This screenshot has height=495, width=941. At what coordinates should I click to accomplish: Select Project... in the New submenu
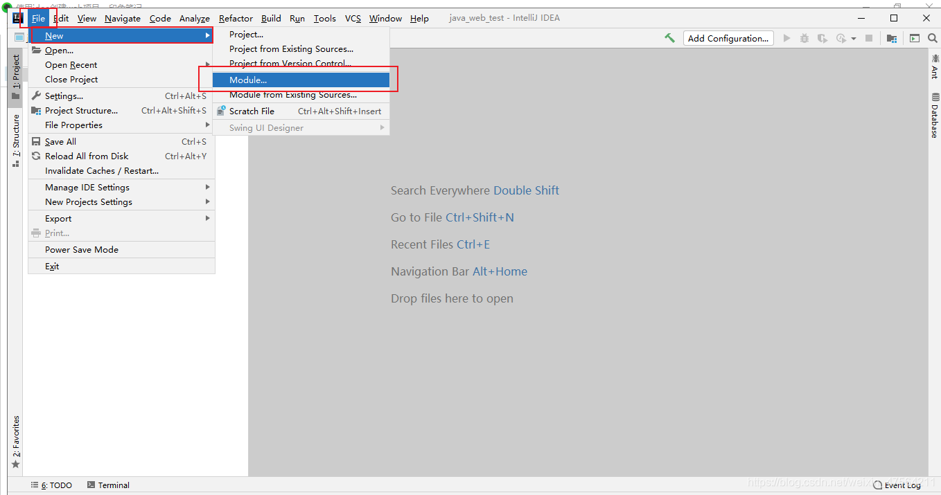[x=301, y=34]
